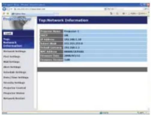Open Date/Time Settings in the sidebar

(x=16, y=78)
